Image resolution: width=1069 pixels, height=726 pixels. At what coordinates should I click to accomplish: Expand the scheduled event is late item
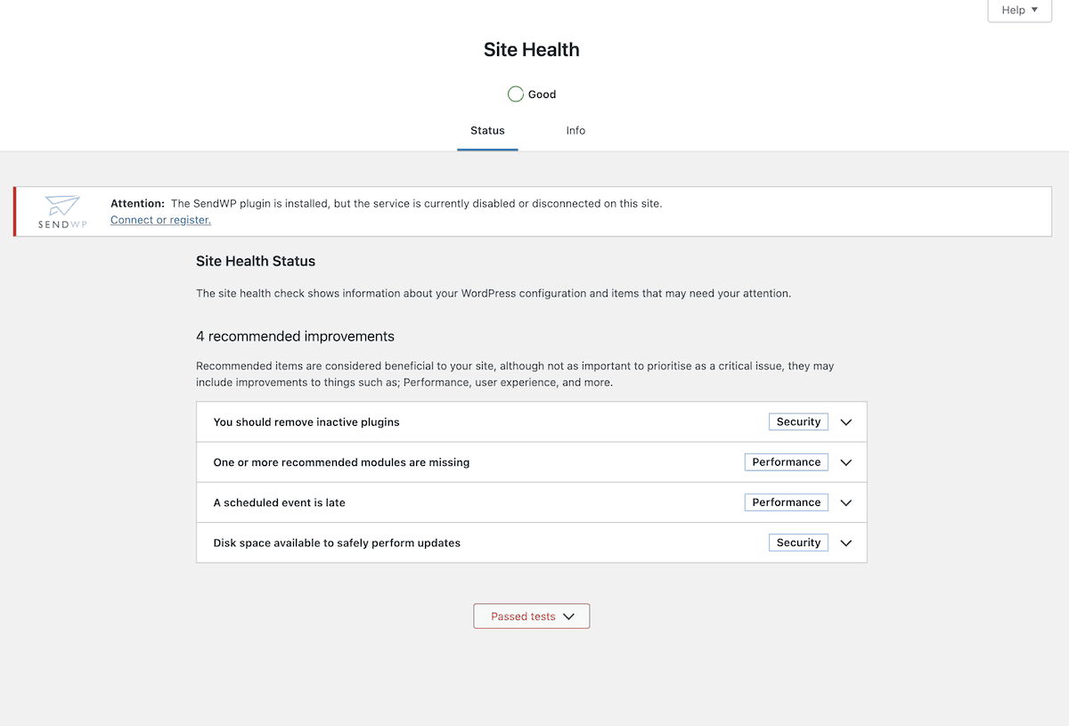point(845,502)
